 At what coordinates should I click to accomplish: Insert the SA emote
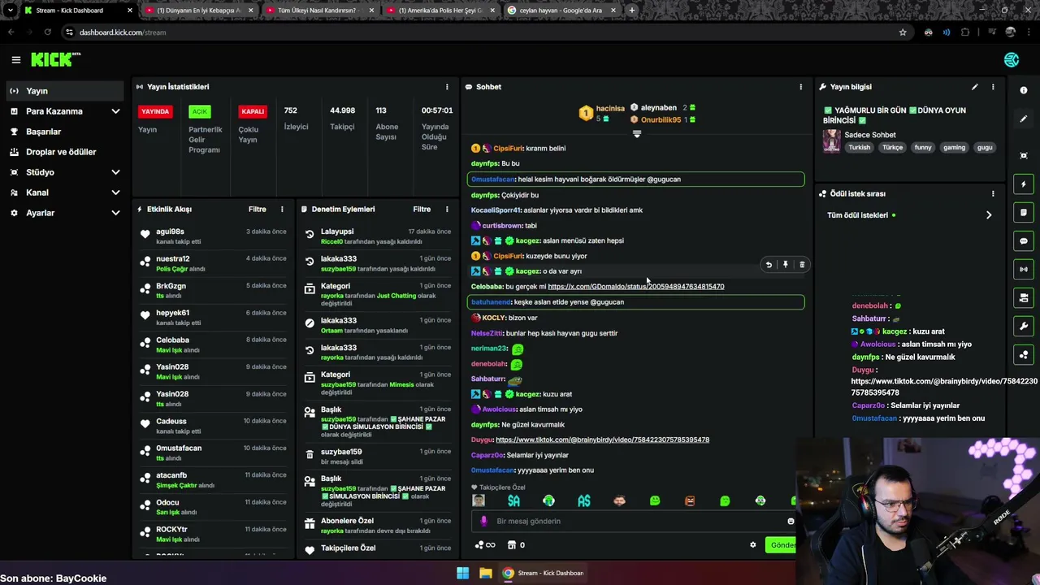coord(513,501)
